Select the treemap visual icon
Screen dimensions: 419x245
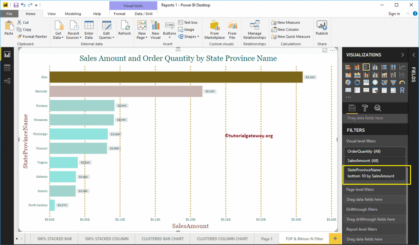pos(366,82)
